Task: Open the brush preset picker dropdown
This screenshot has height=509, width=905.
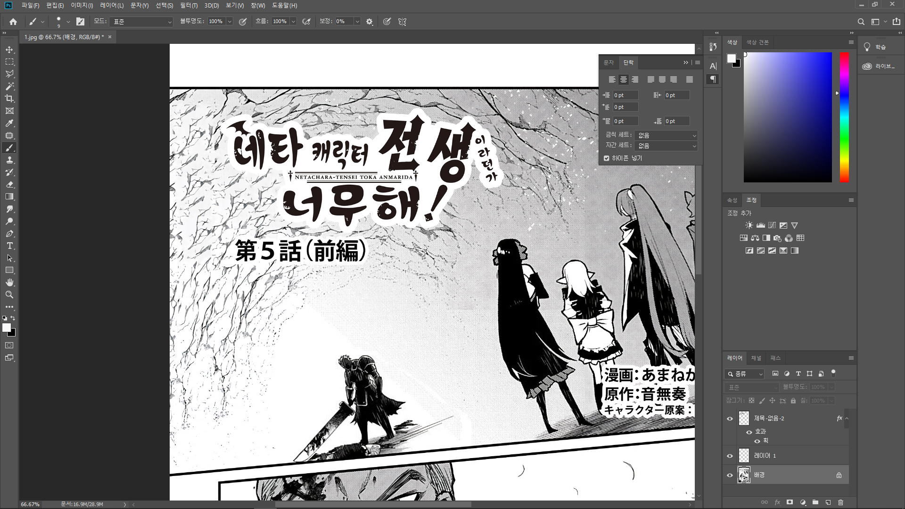Action: (x=68, y=22)
